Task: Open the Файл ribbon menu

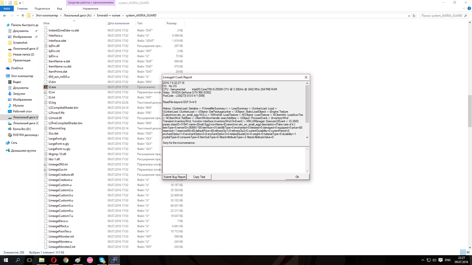Action: coord(7,8)
